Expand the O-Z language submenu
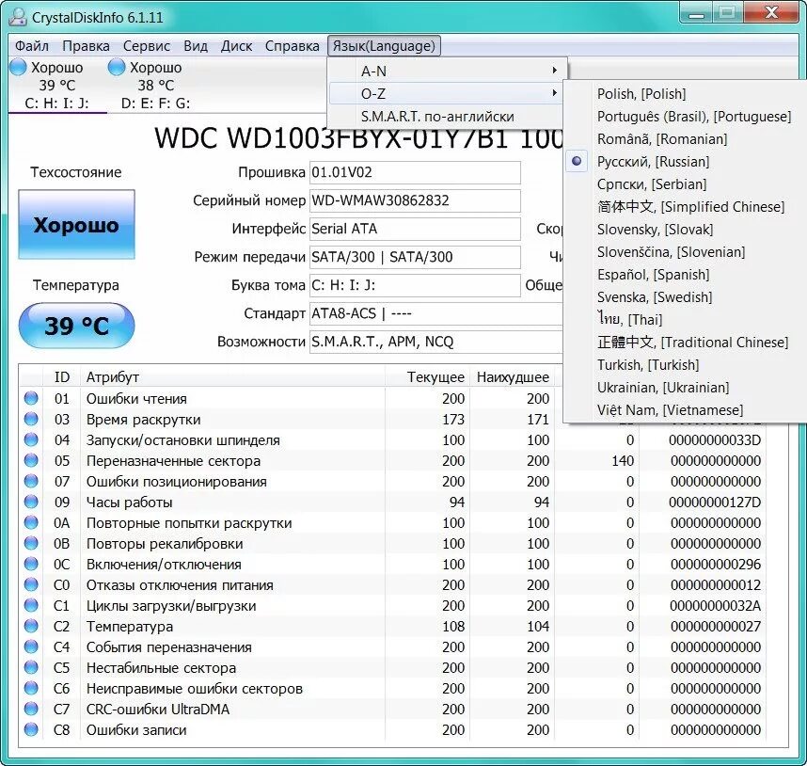The image size is (807, 766). 448,94
